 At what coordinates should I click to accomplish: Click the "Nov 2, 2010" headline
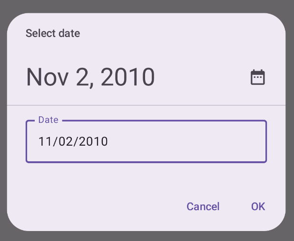click(x=90, y=77)
